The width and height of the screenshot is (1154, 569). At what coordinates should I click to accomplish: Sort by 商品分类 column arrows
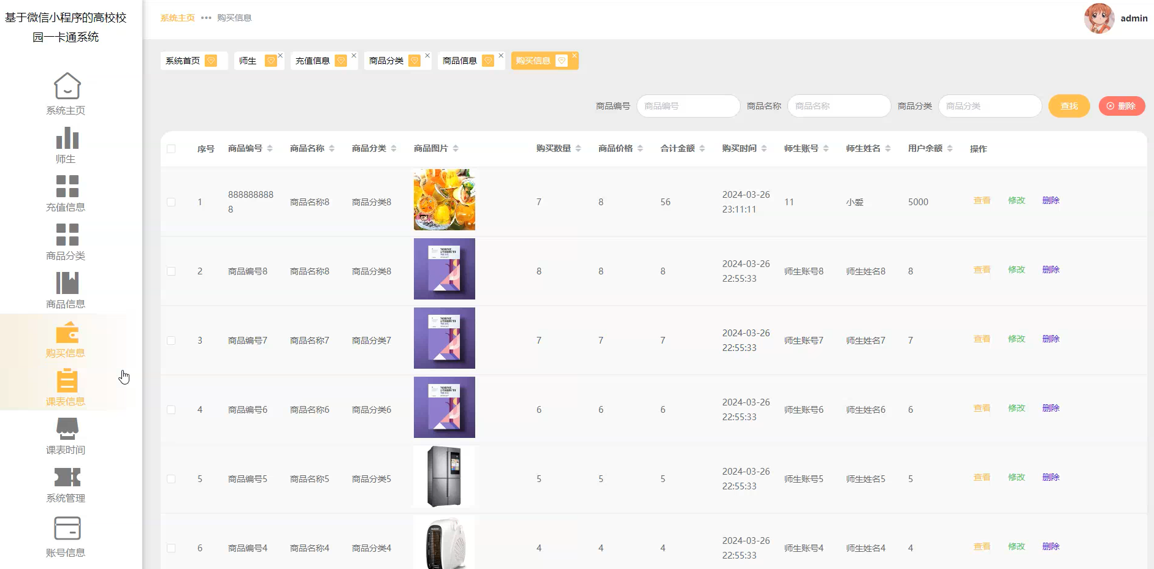click(x=394, y=149)
